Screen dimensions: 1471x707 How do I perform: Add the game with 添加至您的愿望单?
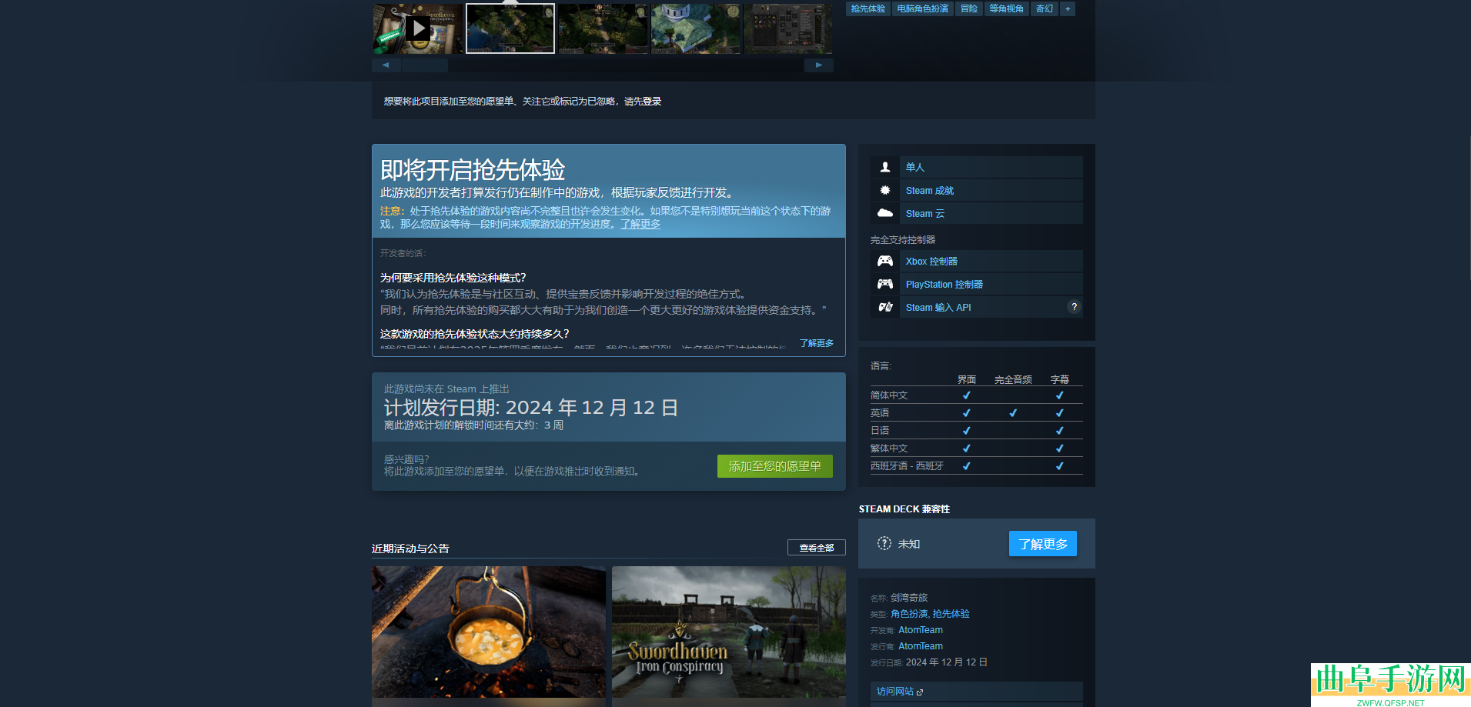[x=775, y=466]
